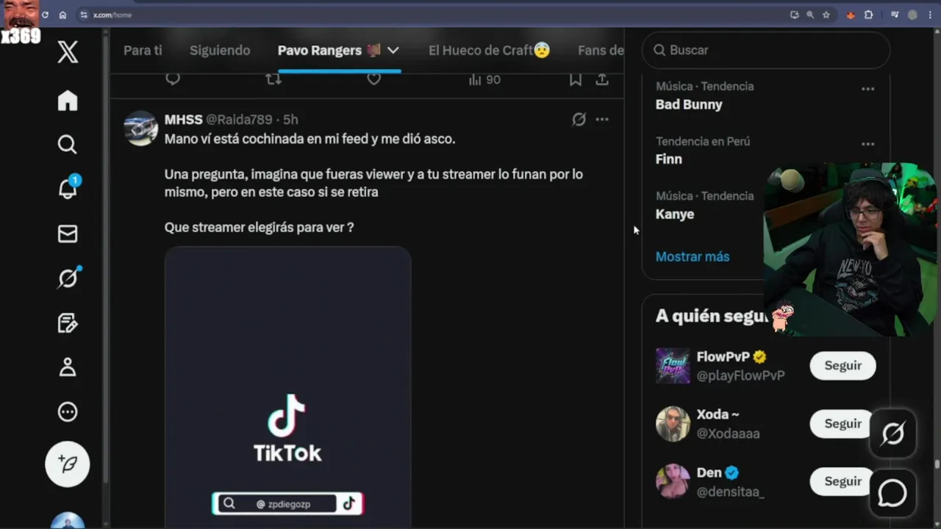The width and height of the screenshot is (941, 529).
Task: Repost the previous post via retweet icon
Action: click(x=273, y=79)
